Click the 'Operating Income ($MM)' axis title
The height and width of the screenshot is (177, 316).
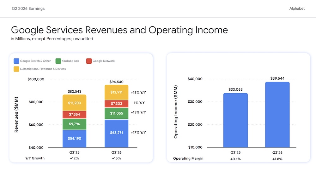[176, 112]
